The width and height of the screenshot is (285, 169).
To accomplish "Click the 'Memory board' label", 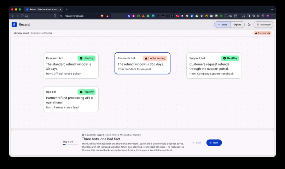I will pyautogui.click(x=21, y=33).
